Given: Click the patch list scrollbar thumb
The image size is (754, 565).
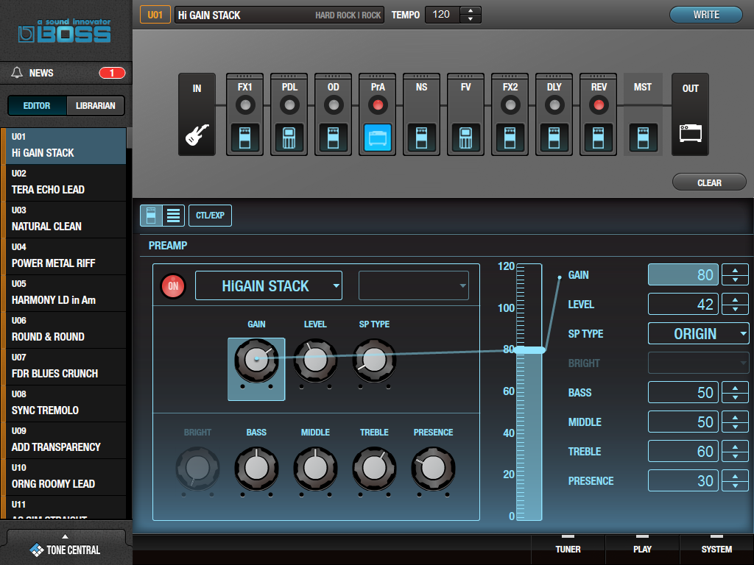Looking at the screenshot, I should (x=129, y=138).
